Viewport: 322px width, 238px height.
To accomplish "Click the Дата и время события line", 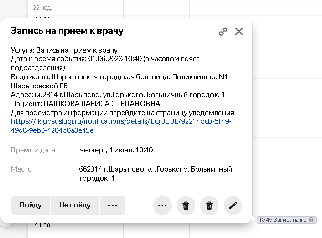I will coord(105,63).
